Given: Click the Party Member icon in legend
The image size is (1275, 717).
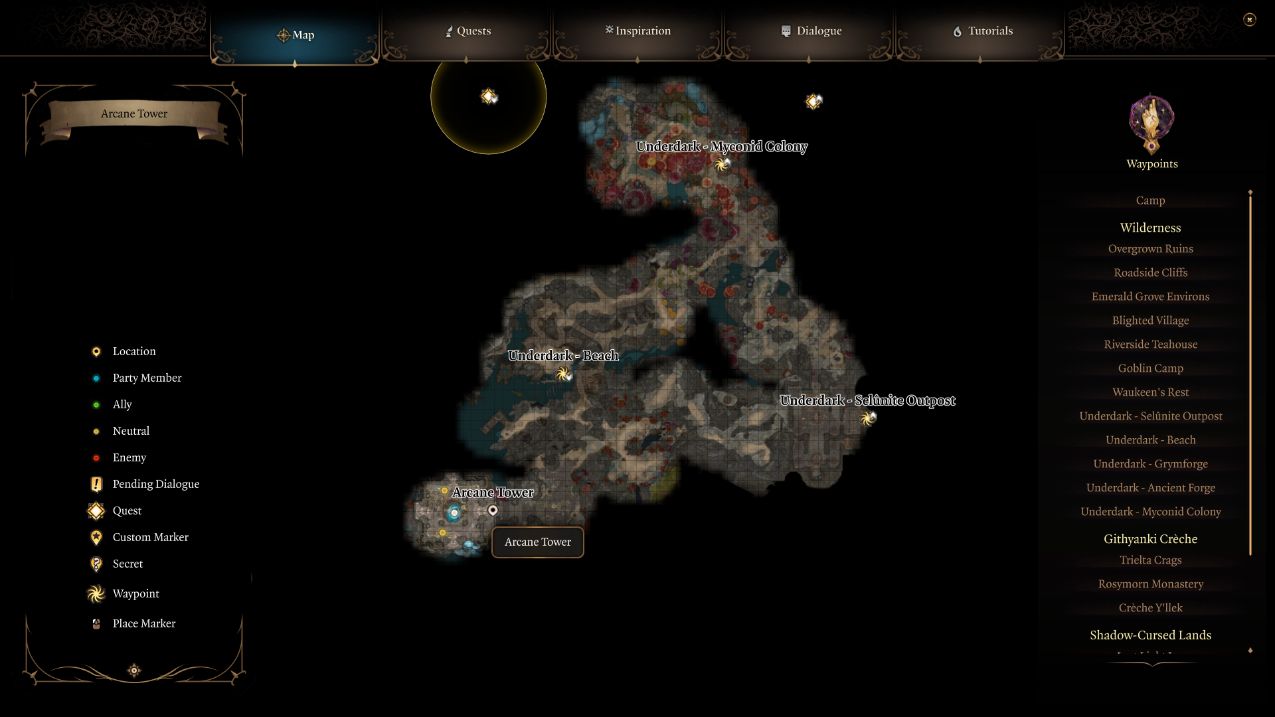Looking at the screenshot, I should (x=96, y=378).
